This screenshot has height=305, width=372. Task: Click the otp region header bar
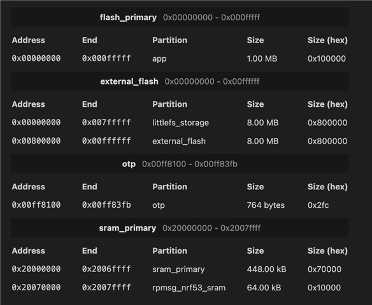pyautogui.click(x=180, y=164)
